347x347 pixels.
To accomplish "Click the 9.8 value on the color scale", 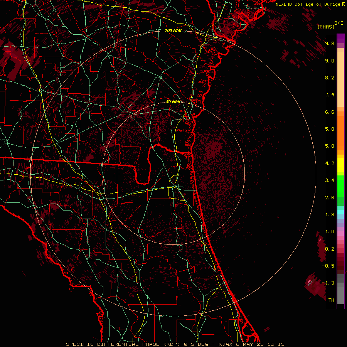I will 330,43.
